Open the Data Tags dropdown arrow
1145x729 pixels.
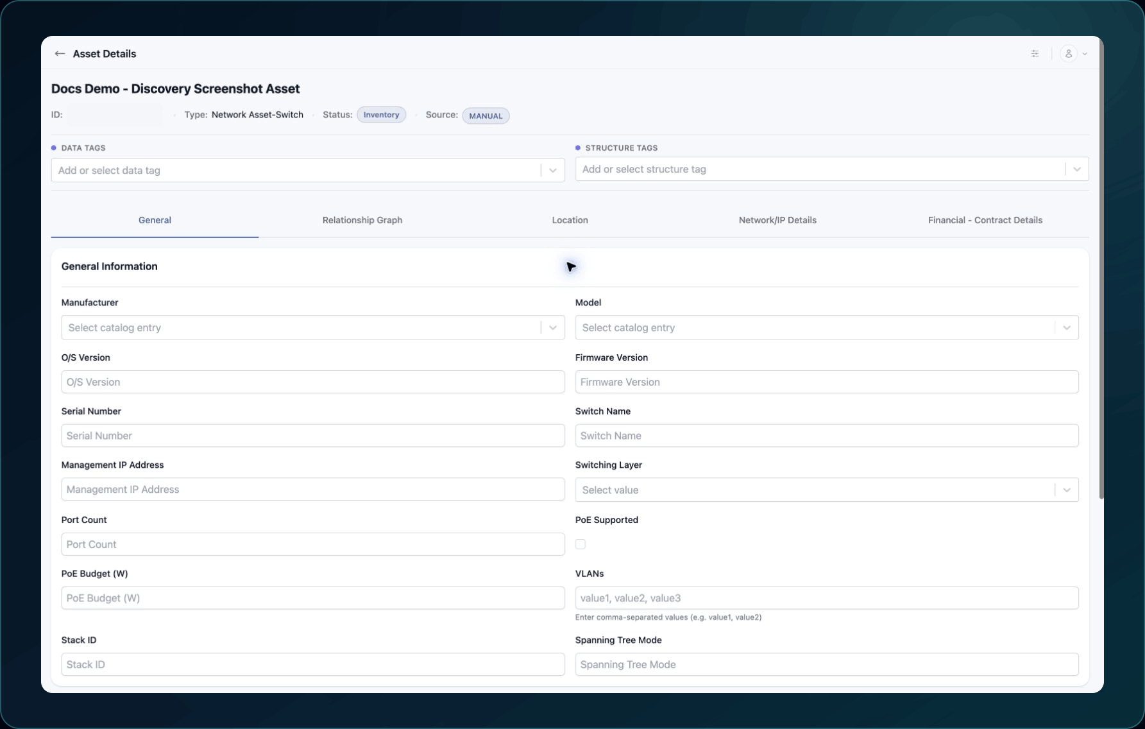pos(553,171)
